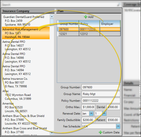Click the insurance list scroll down arrow
141x137 pixels.
[x=52, y=133]
